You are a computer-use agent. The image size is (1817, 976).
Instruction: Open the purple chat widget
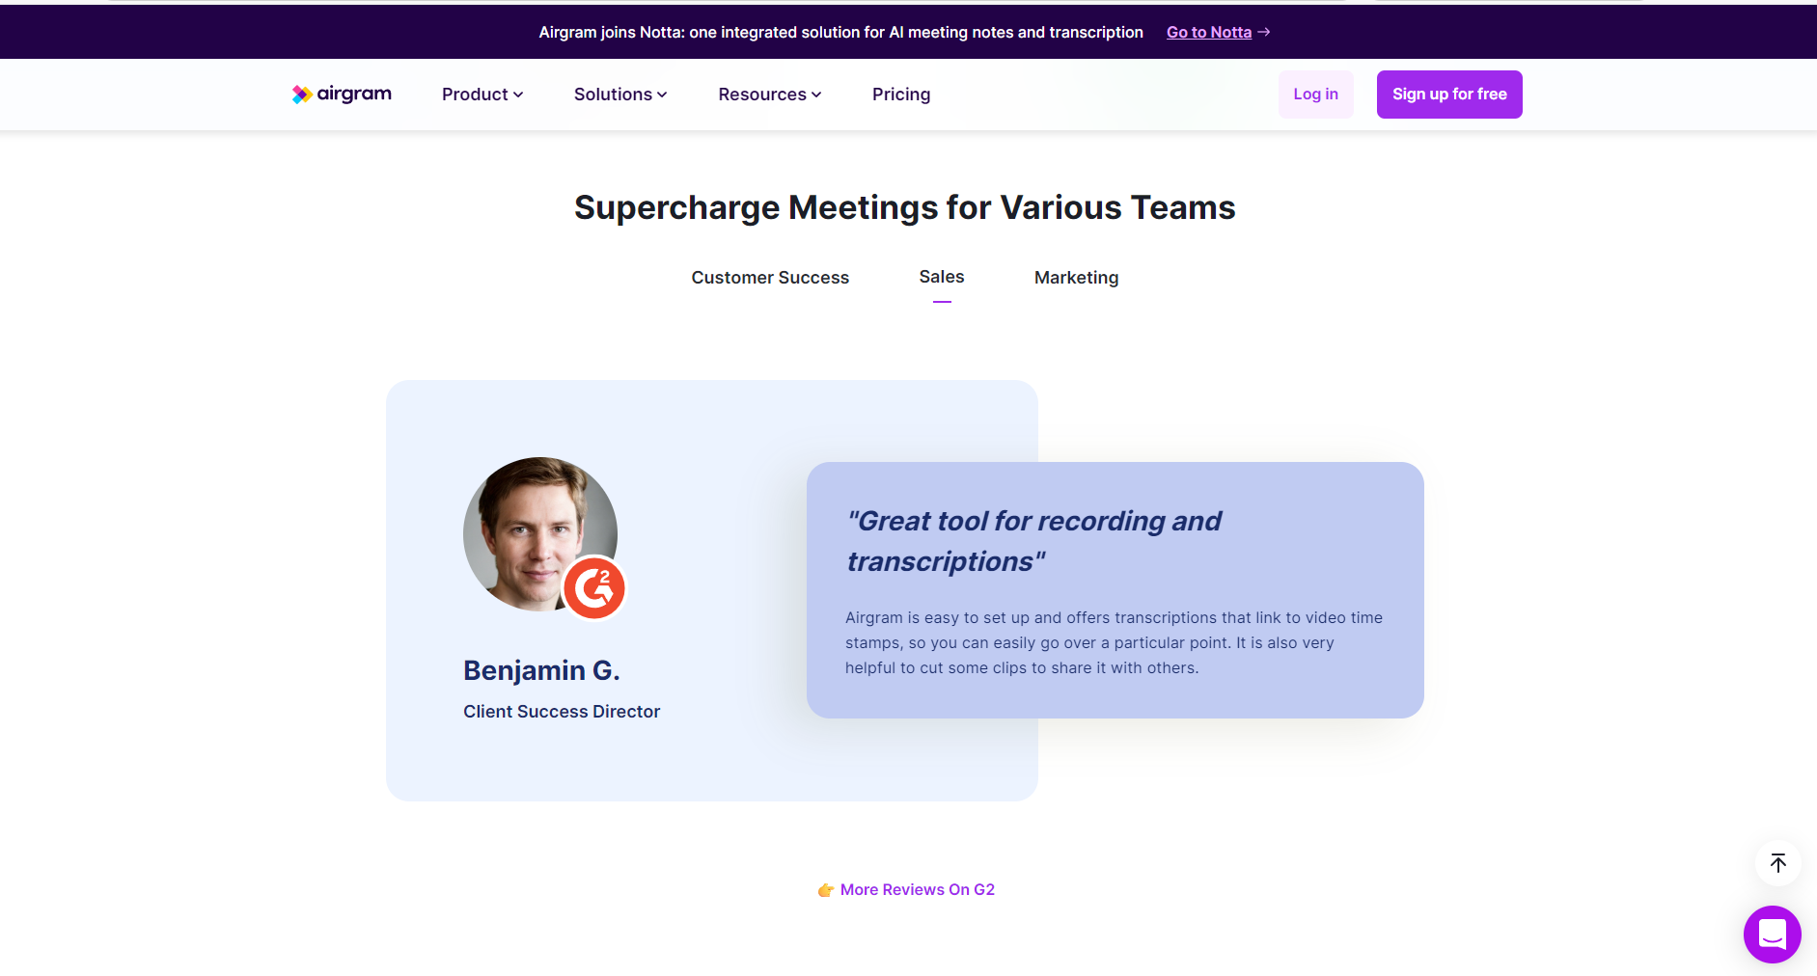[1772, 934]
